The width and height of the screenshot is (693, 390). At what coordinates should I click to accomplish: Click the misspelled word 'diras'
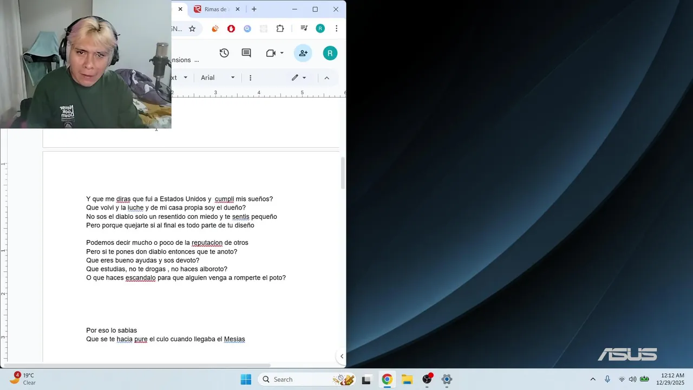pos(123,199)
